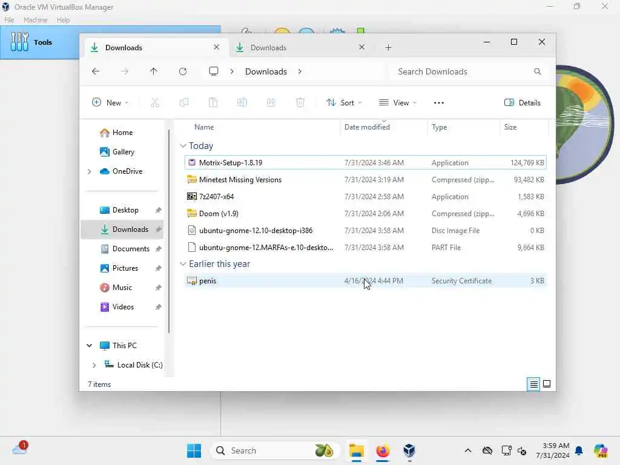Click the Share icon in toolbar
Viewport: 620px width, 465px height.
tap(271, 103)
